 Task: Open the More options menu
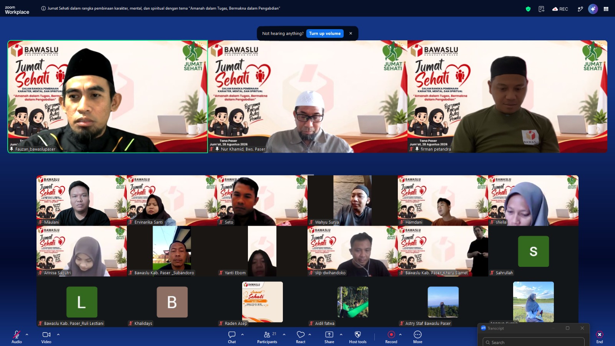[x=418, y=336]
